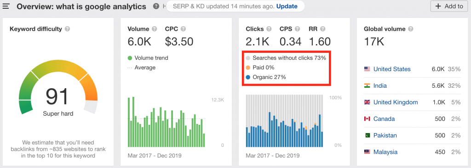The image size is (471, 168).
Task: Open the hamburger menu icon
Action: (x=6, y=6)
